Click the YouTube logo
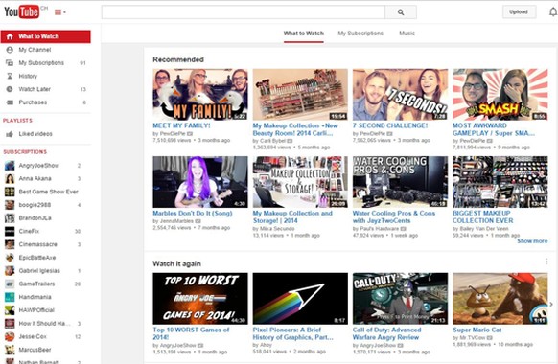558x364 pixels. point(21,11)
